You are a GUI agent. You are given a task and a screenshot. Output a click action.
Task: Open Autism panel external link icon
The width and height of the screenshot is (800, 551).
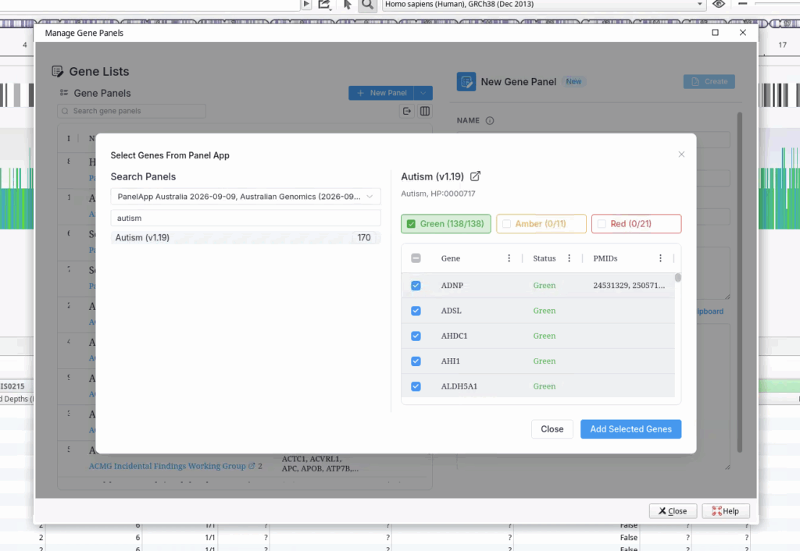(x=475, y=176)
